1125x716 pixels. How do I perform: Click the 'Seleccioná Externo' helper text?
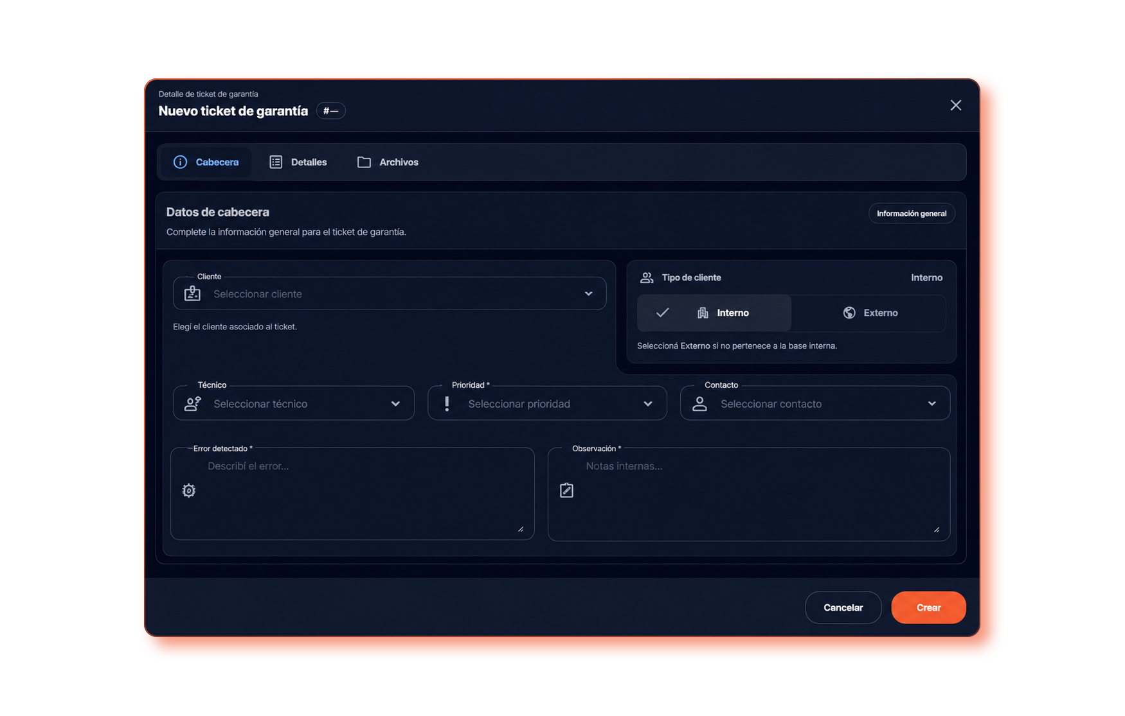click(x=737, y=346)
